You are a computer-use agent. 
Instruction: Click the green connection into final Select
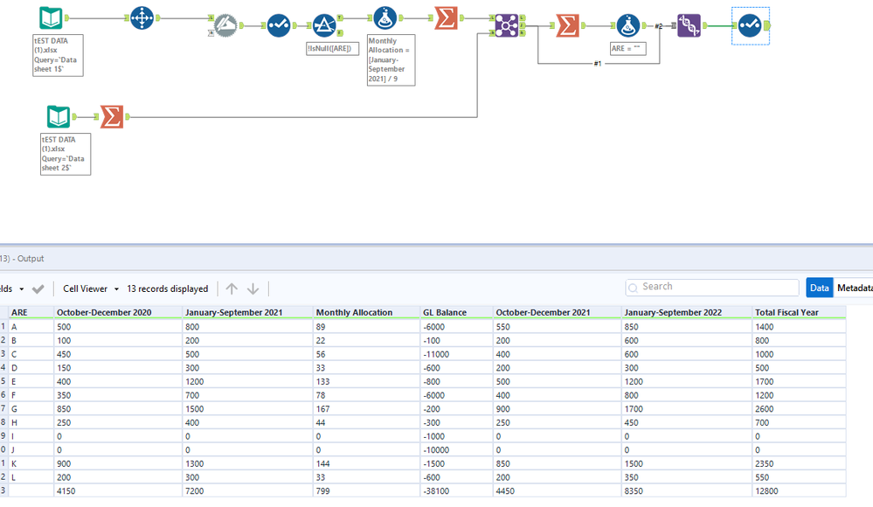click(x=719, y=25)
